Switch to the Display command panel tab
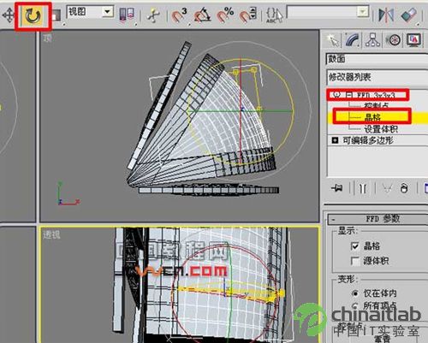 point(413,40)
